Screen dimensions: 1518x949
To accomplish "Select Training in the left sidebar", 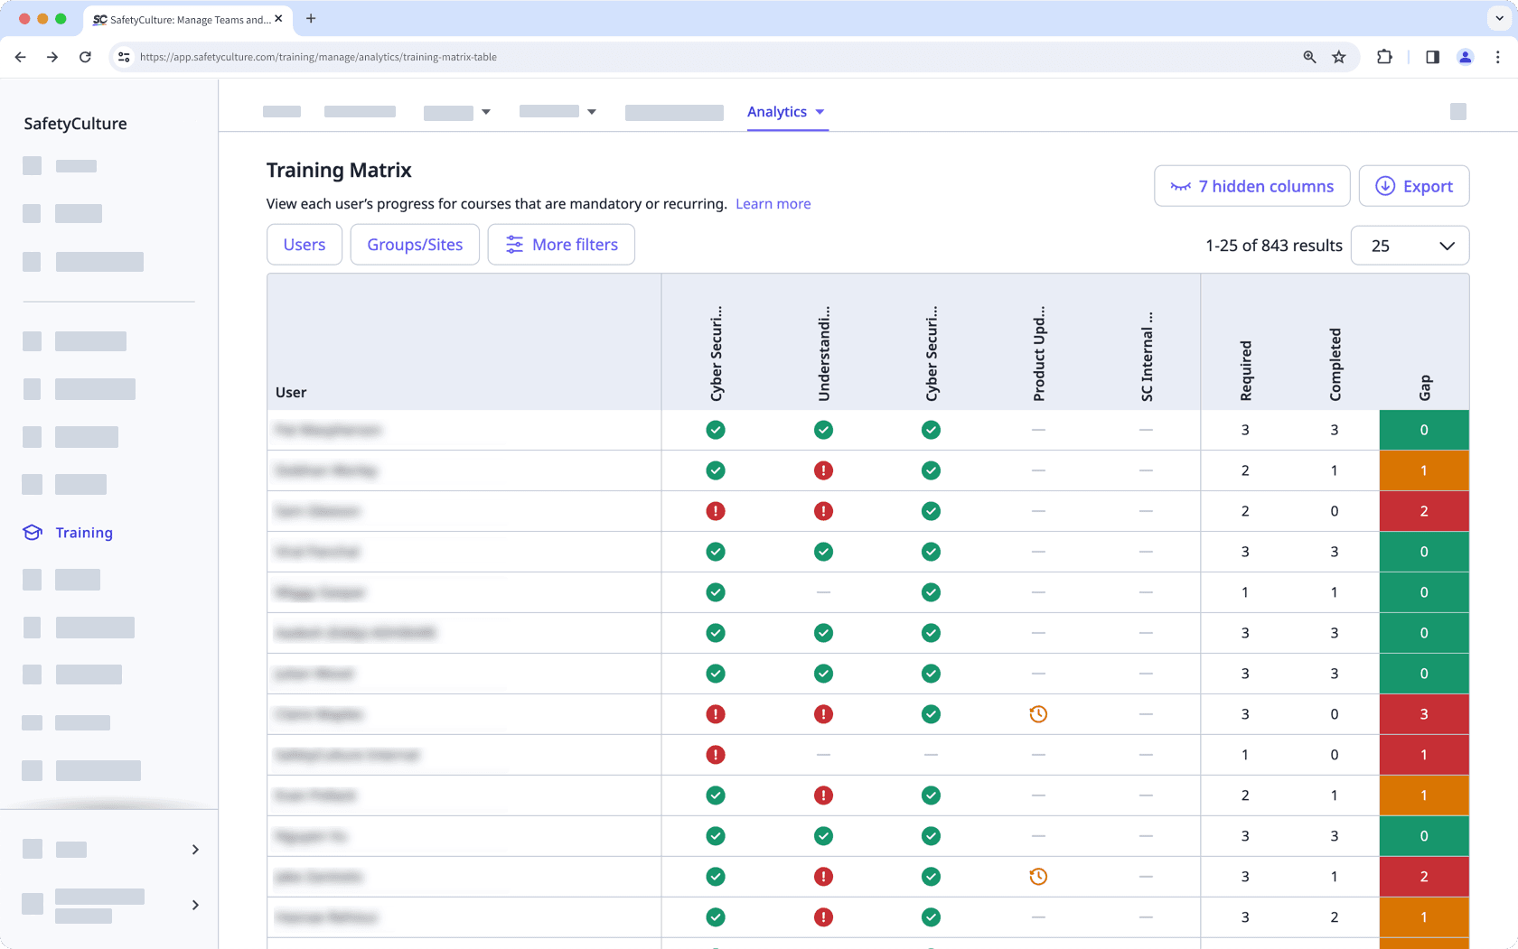I will pyautogui.click(x=82, y=533).
